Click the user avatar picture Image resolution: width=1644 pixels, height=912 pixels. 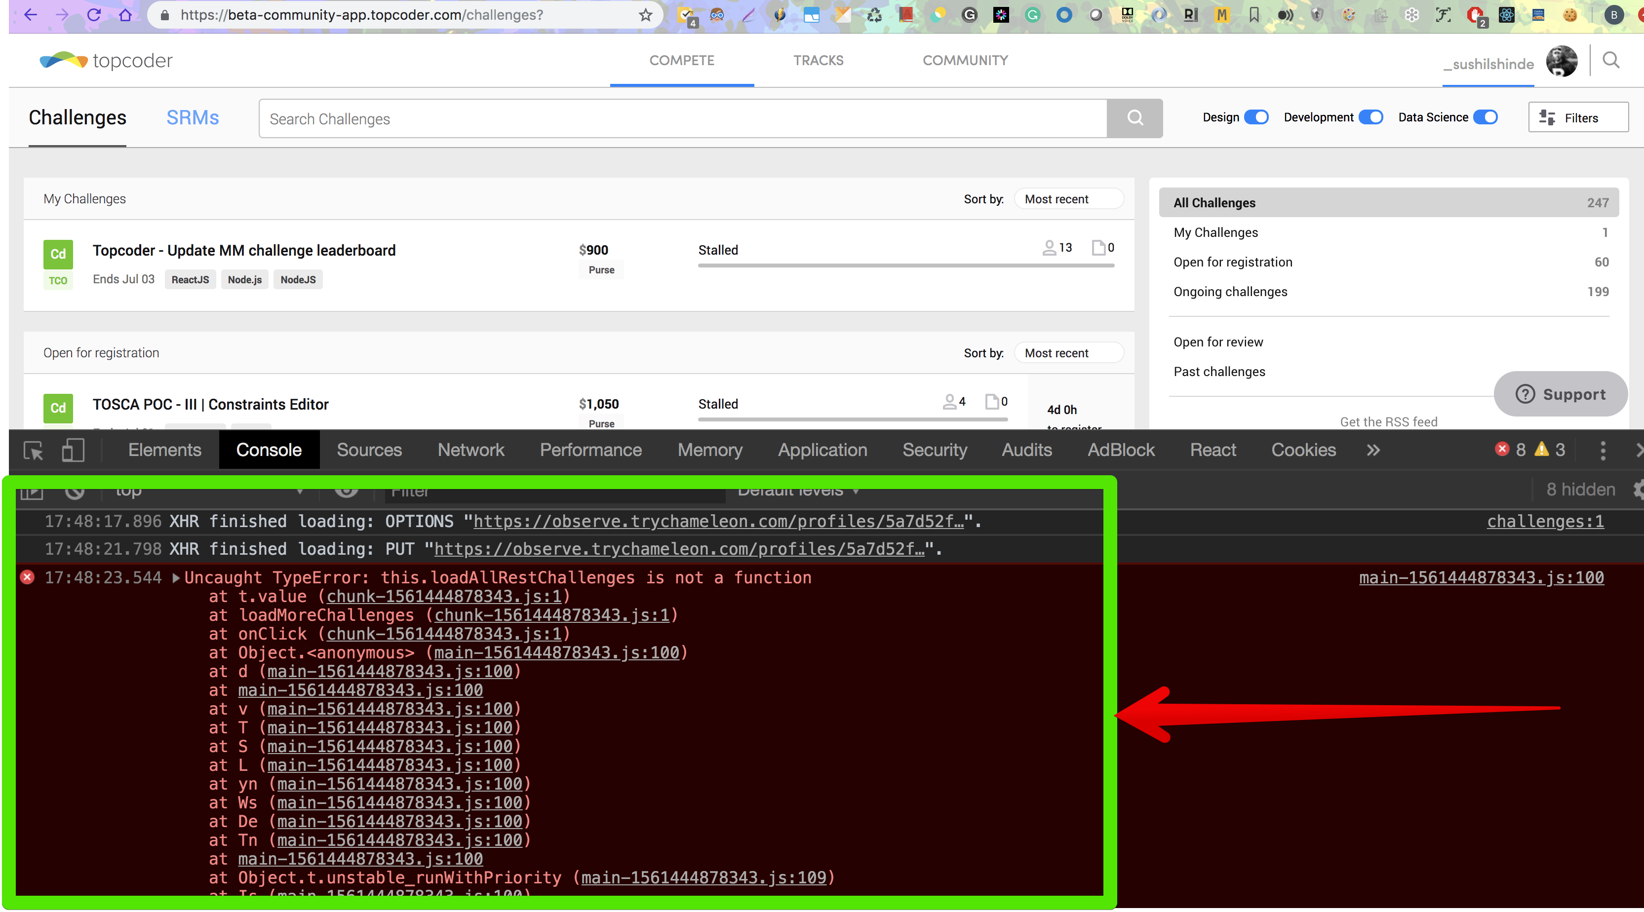pyautogui.click(x=1561, y=61)
